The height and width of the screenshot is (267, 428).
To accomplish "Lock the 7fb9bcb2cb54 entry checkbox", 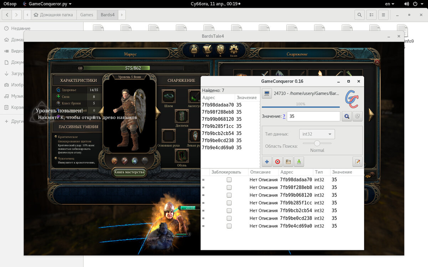I will (x=229, y=210).
